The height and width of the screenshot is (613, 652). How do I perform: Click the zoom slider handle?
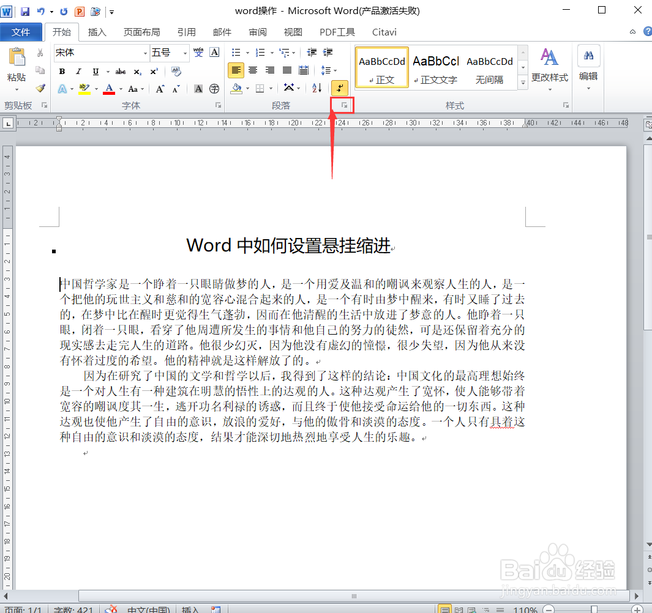click(594, 609)
